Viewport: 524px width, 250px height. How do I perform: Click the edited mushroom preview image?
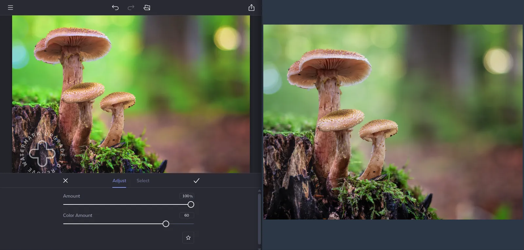[x=131, y=94]
